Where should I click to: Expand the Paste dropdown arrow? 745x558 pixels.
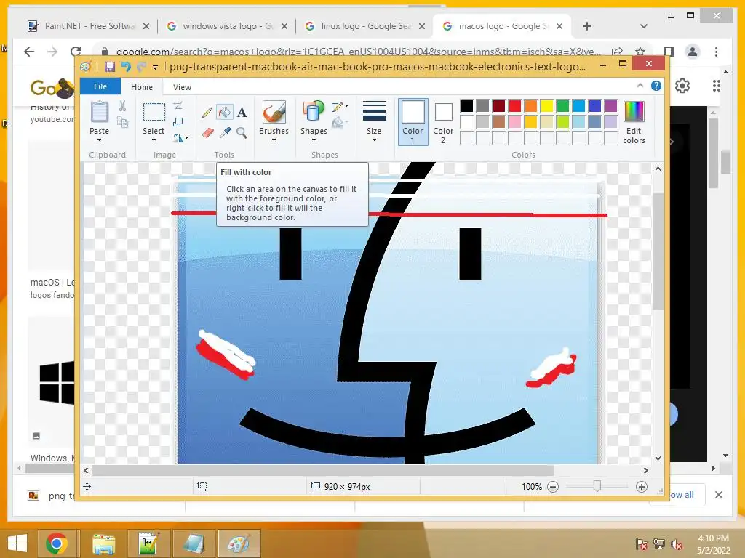99,140
